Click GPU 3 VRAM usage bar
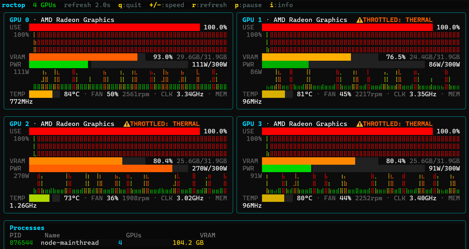The height and width of the screenshot is (249, 469). click(320, 161)
